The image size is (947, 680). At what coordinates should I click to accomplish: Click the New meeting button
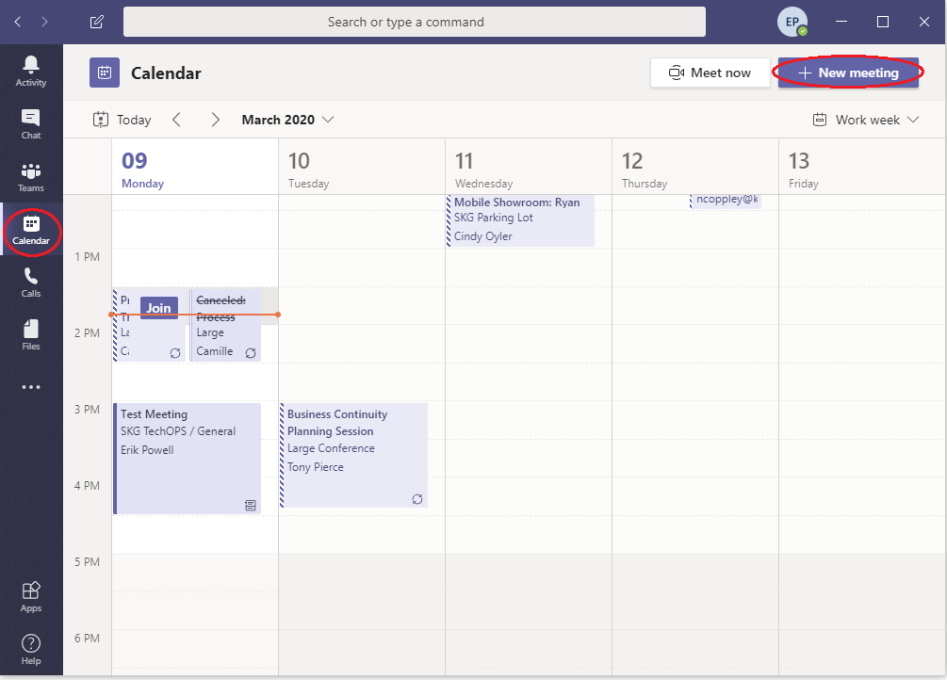pos(848,73)
